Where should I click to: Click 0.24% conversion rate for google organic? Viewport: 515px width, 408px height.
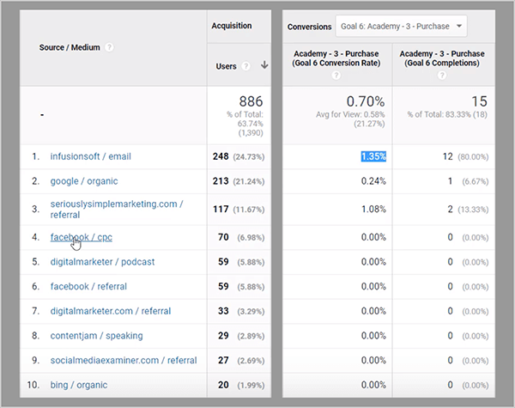[x=373, y=181]
